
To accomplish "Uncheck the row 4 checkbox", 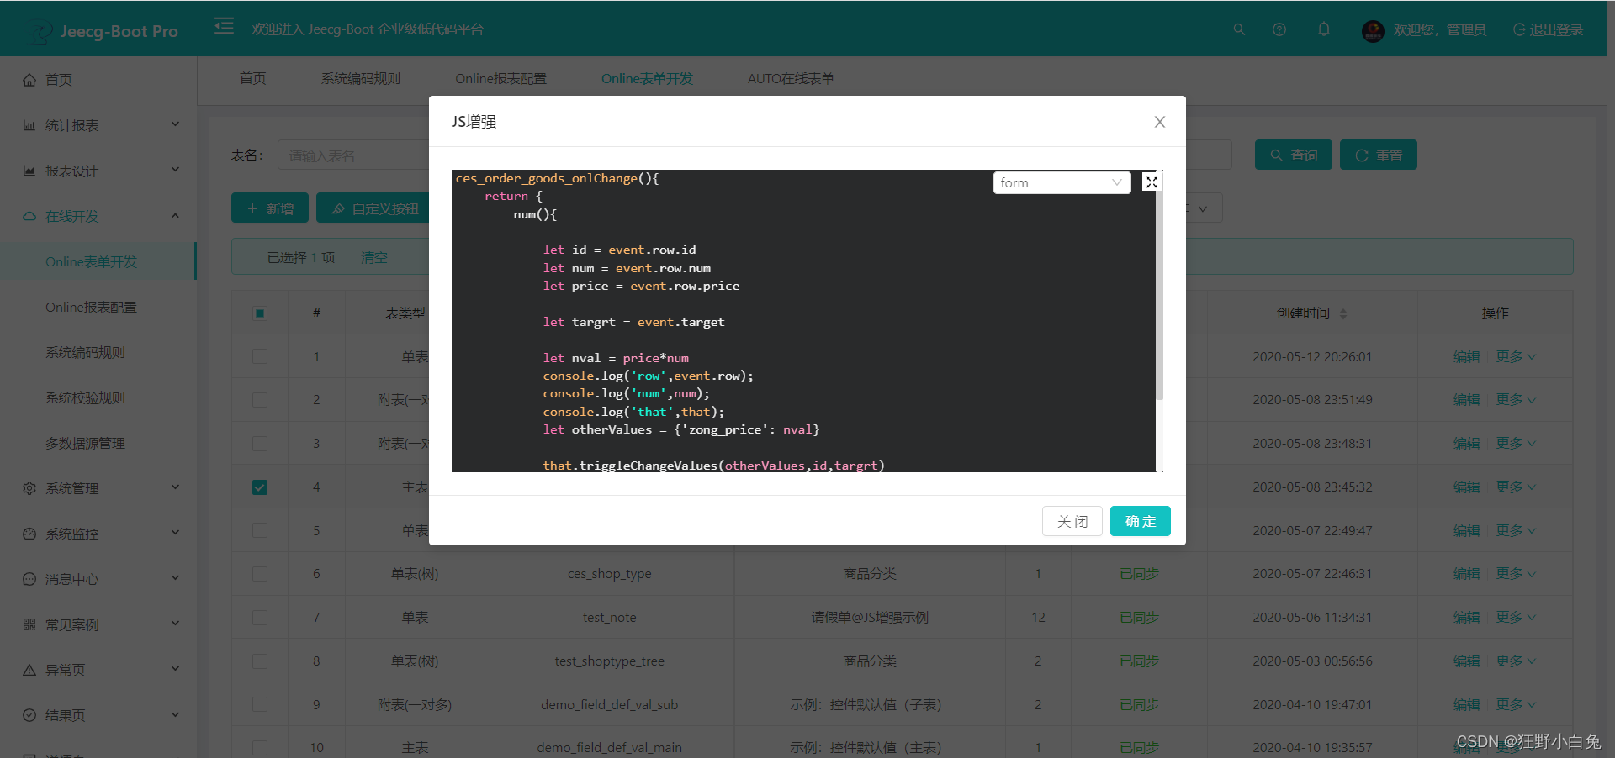I will pyautogui.click(x=260, y=487).
